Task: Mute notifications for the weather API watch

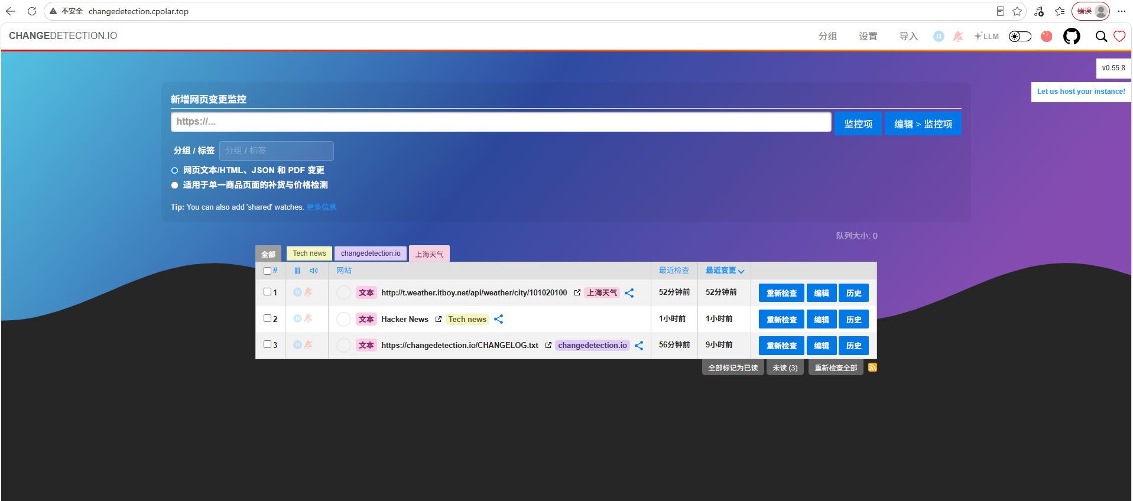Action: coord(308,292)
